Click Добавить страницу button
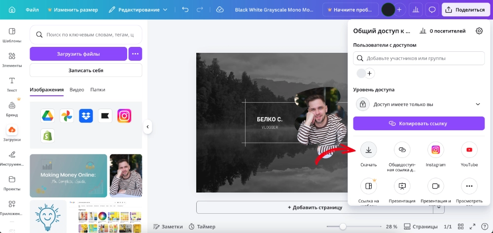 coord(315,207)
